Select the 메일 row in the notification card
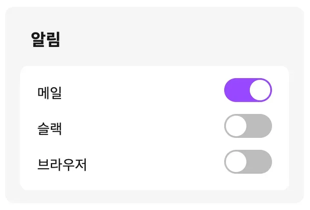The image size is (310, 210). click(141, 90)
